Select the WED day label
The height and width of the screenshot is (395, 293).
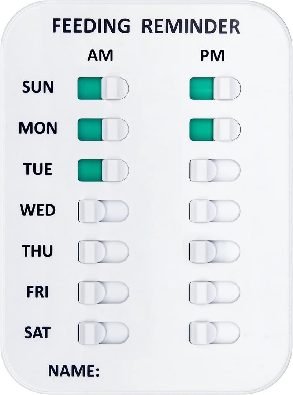tap(38, 210)
